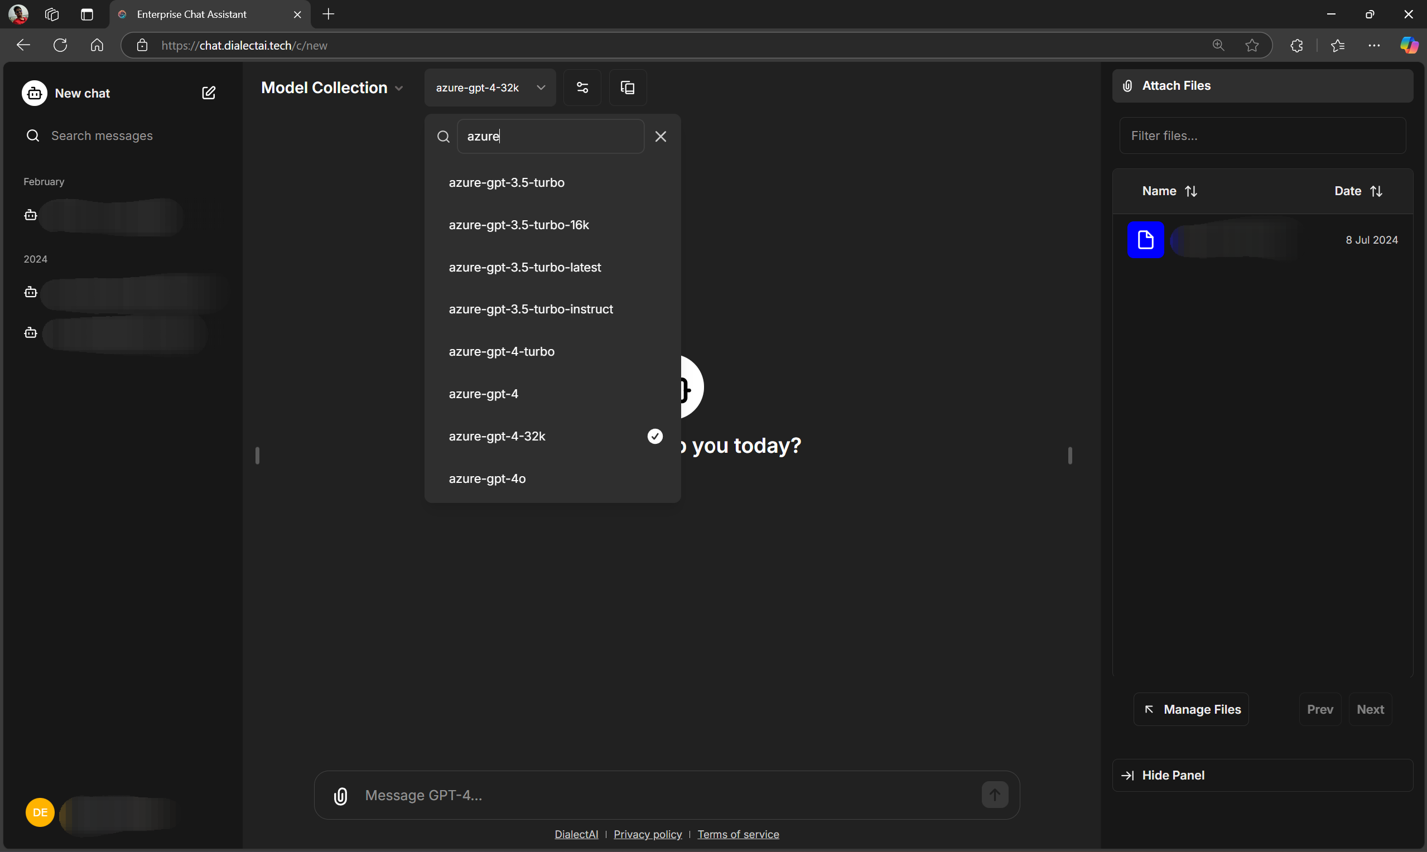Collapse the azure-gpt-4-32k model selector

click(x=490, y=88)
